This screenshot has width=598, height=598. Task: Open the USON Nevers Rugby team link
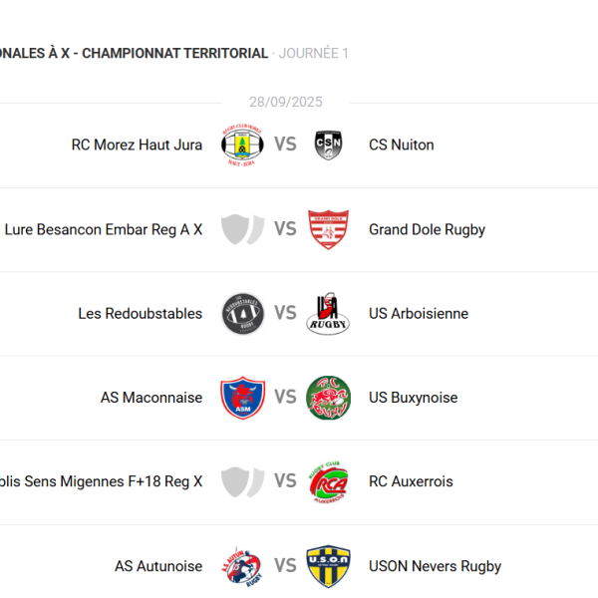tap(435, 566)
